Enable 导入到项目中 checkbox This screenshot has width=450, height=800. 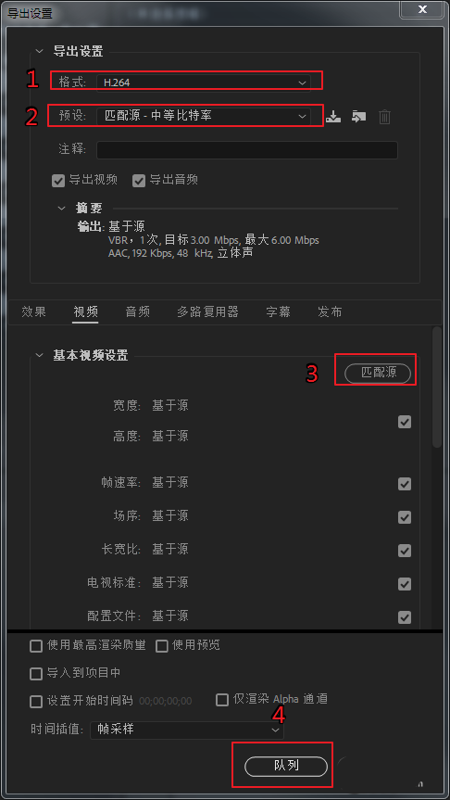click(36, 674)
